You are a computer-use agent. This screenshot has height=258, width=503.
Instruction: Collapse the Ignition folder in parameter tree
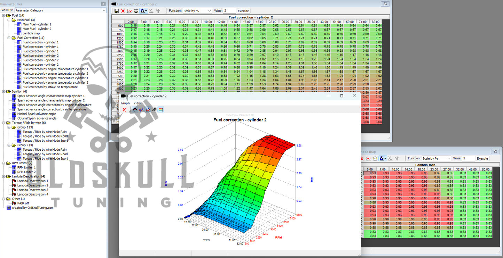[4, 91]
